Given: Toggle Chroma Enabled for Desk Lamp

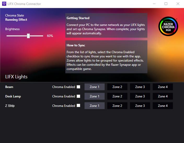Looking at the screenshot, I should tap(78, 96).
